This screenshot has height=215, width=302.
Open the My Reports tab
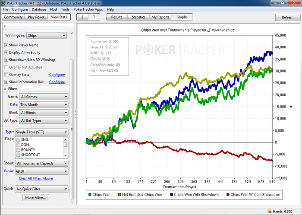point(160,17)
